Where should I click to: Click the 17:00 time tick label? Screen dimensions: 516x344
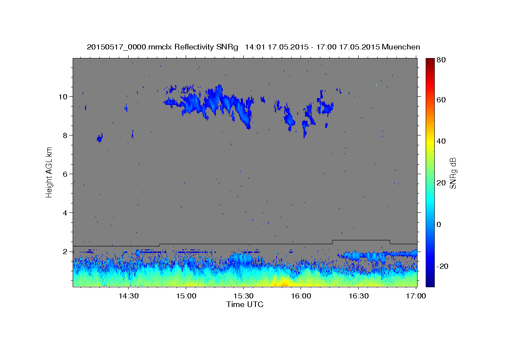[x=416, y=296]
